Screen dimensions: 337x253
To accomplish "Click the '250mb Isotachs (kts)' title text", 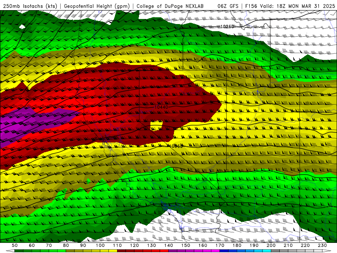I will click(30, 6).
